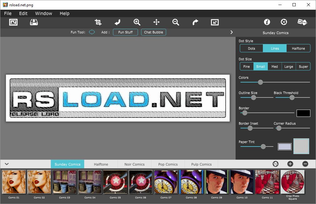Apply the Comic 10 preset
The image size is (316, 204).
242,182
